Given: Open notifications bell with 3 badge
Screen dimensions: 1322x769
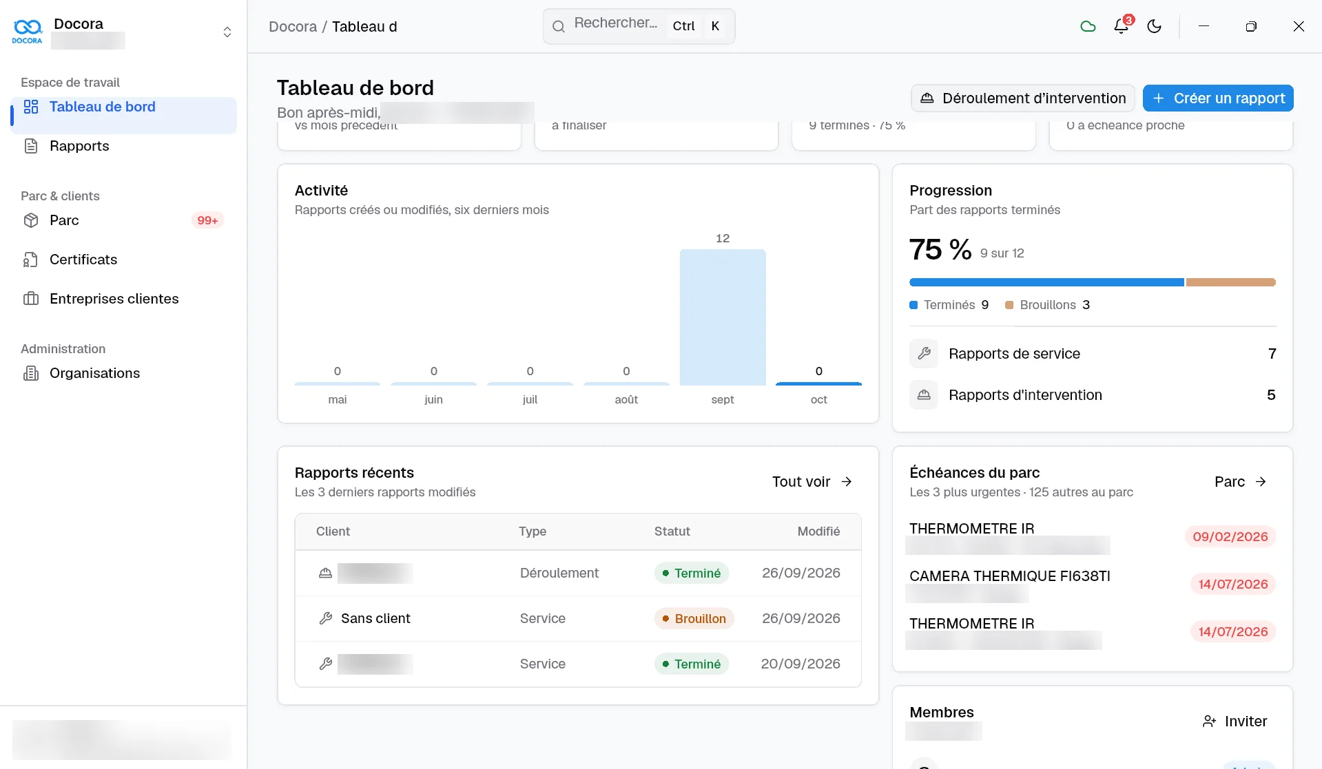Looking at the screenshot, I should point(1122,25).
